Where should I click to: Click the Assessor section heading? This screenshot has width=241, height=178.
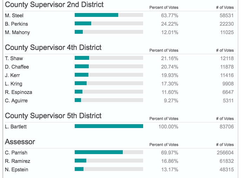(20, 142)
